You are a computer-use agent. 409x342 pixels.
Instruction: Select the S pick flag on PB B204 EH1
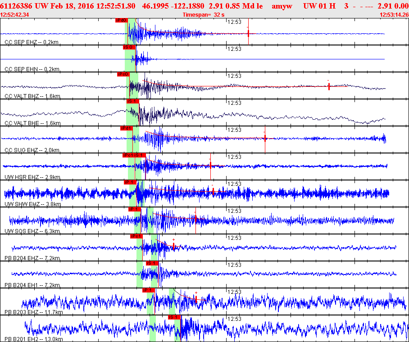pyautogui.click(x=152, y=263)
